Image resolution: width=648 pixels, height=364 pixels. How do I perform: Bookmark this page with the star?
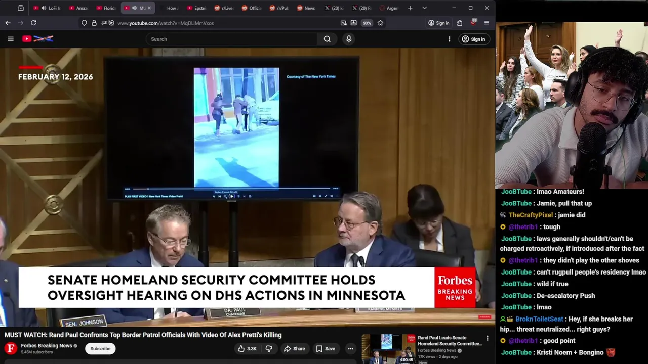380,23
